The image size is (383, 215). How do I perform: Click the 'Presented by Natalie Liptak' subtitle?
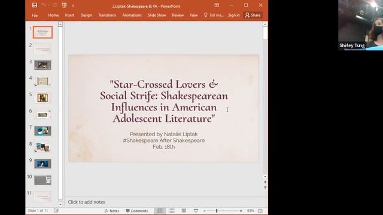(x=163, y=134)
